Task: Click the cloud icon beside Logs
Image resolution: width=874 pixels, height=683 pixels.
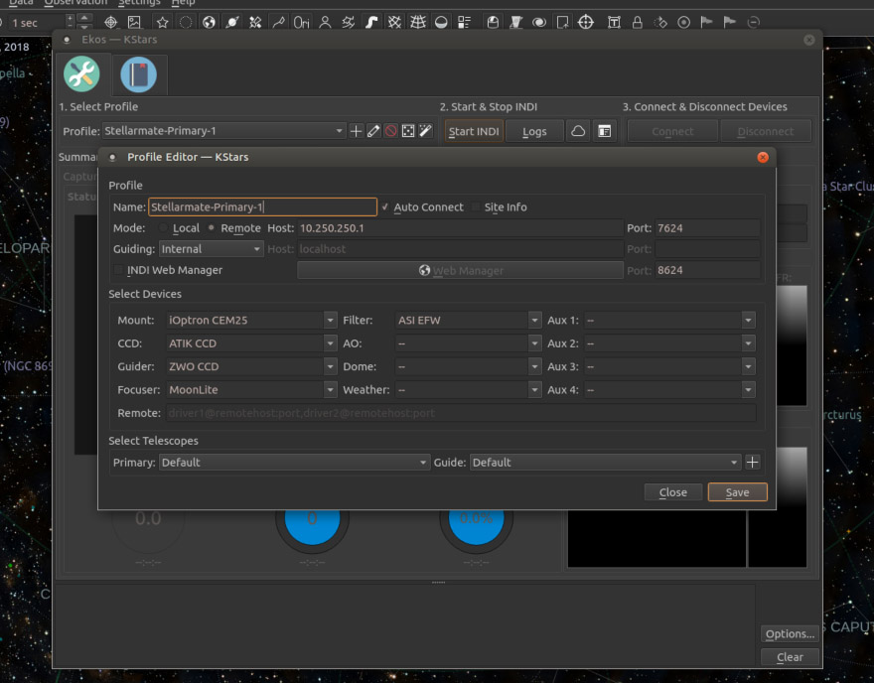Action: pos(578,131)
